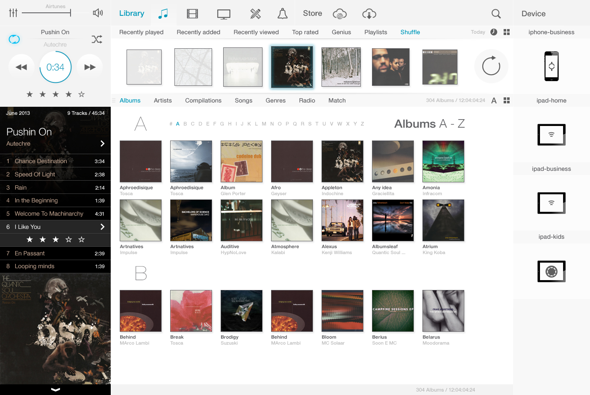The width and height of the screenshot is (590, 395).
Task: Rate current song five stars in player
Action: pos(82,94)
